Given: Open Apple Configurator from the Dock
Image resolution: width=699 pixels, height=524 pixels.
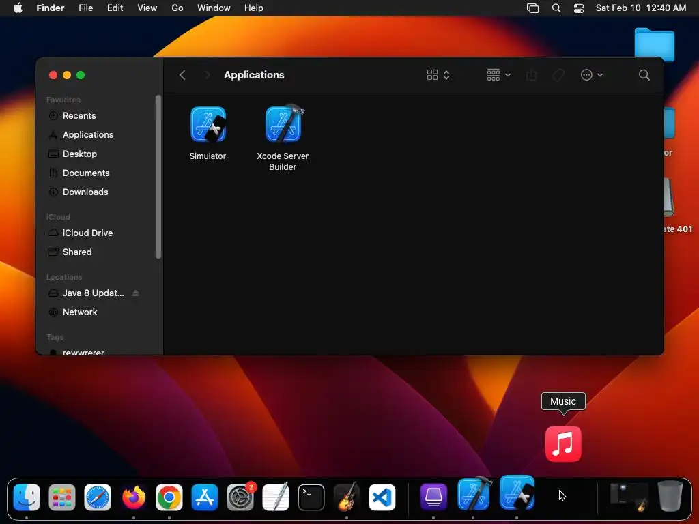Looking at the screenshot, I should coord(433,496).
